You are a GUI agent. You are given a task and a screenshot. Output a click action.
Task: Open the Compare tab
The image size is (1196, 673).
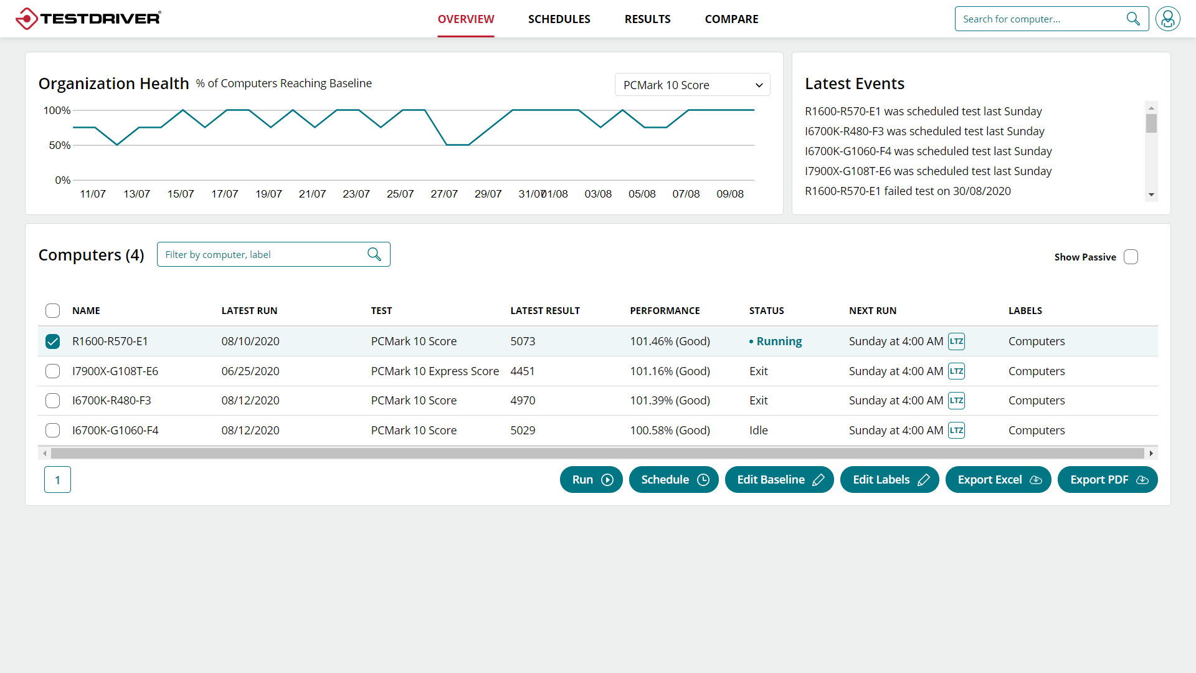[731, 19]
